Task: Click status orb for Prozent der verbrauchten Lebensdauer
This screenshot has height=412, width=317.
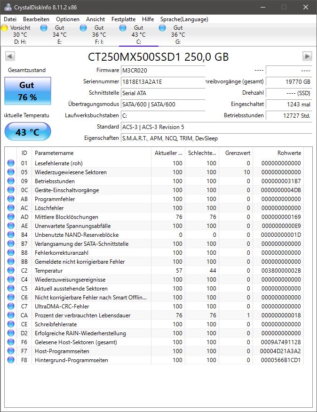Action: pyautogui.click(x=11, y=315)
